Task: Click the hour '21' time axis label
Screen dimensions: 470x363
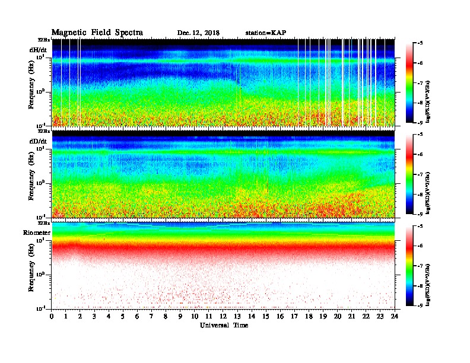Action: 351,316
